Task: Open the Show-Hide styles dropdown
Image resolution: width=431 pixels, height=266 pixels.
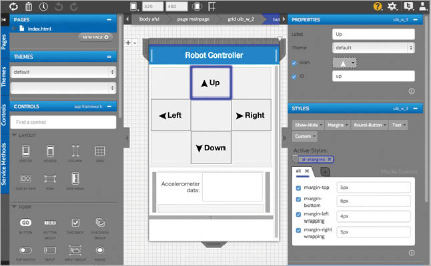Action: tap(308, 125)
